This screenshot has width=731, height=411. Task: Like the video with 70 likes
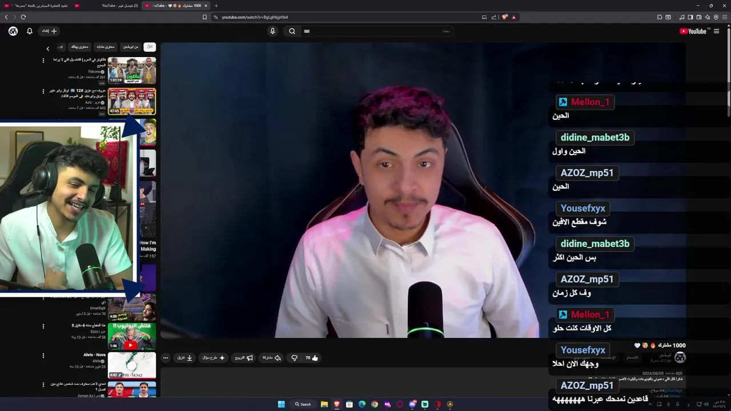pyautogui.click(x=311, y=358)
